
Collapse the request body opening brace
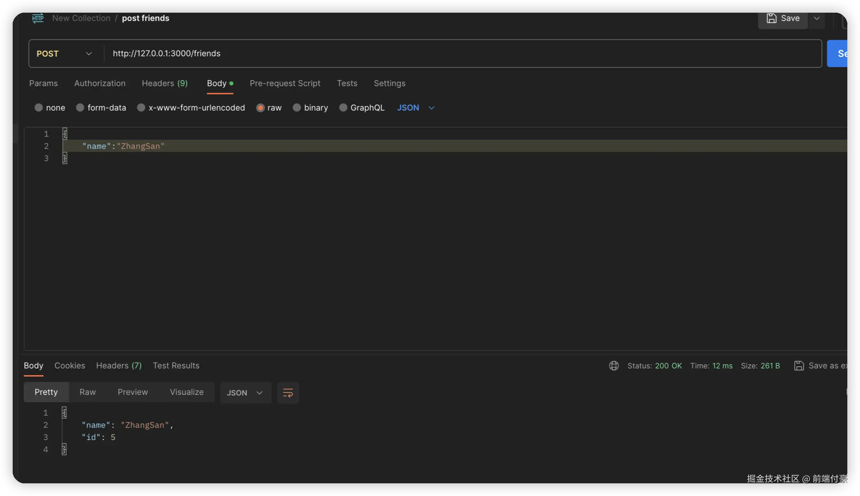coord(65,134)
